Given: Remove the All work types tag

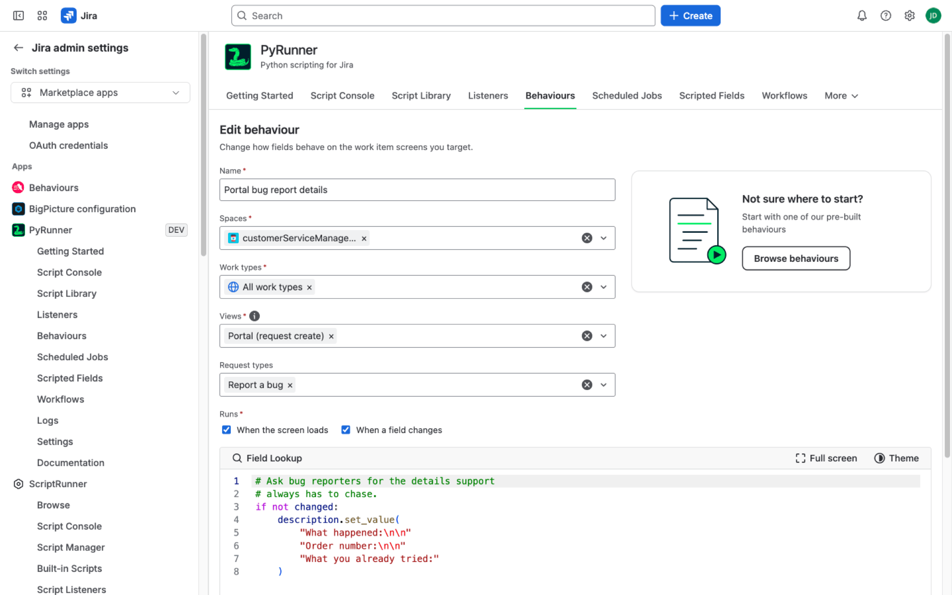Looking at the screenshot, I should pos(309,287).
